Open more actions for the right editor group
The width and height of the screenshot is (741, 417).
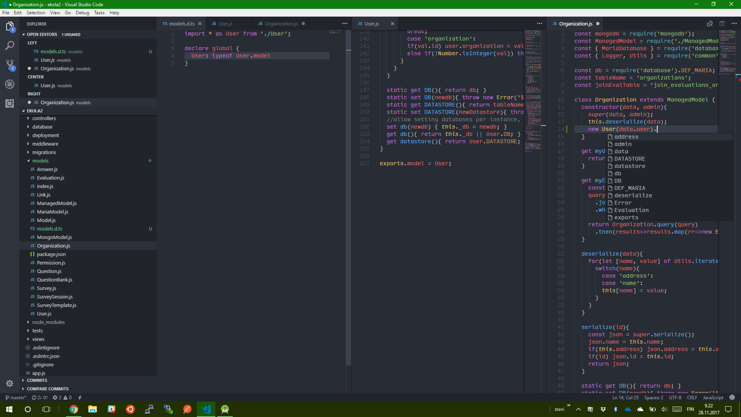[734, 24]
